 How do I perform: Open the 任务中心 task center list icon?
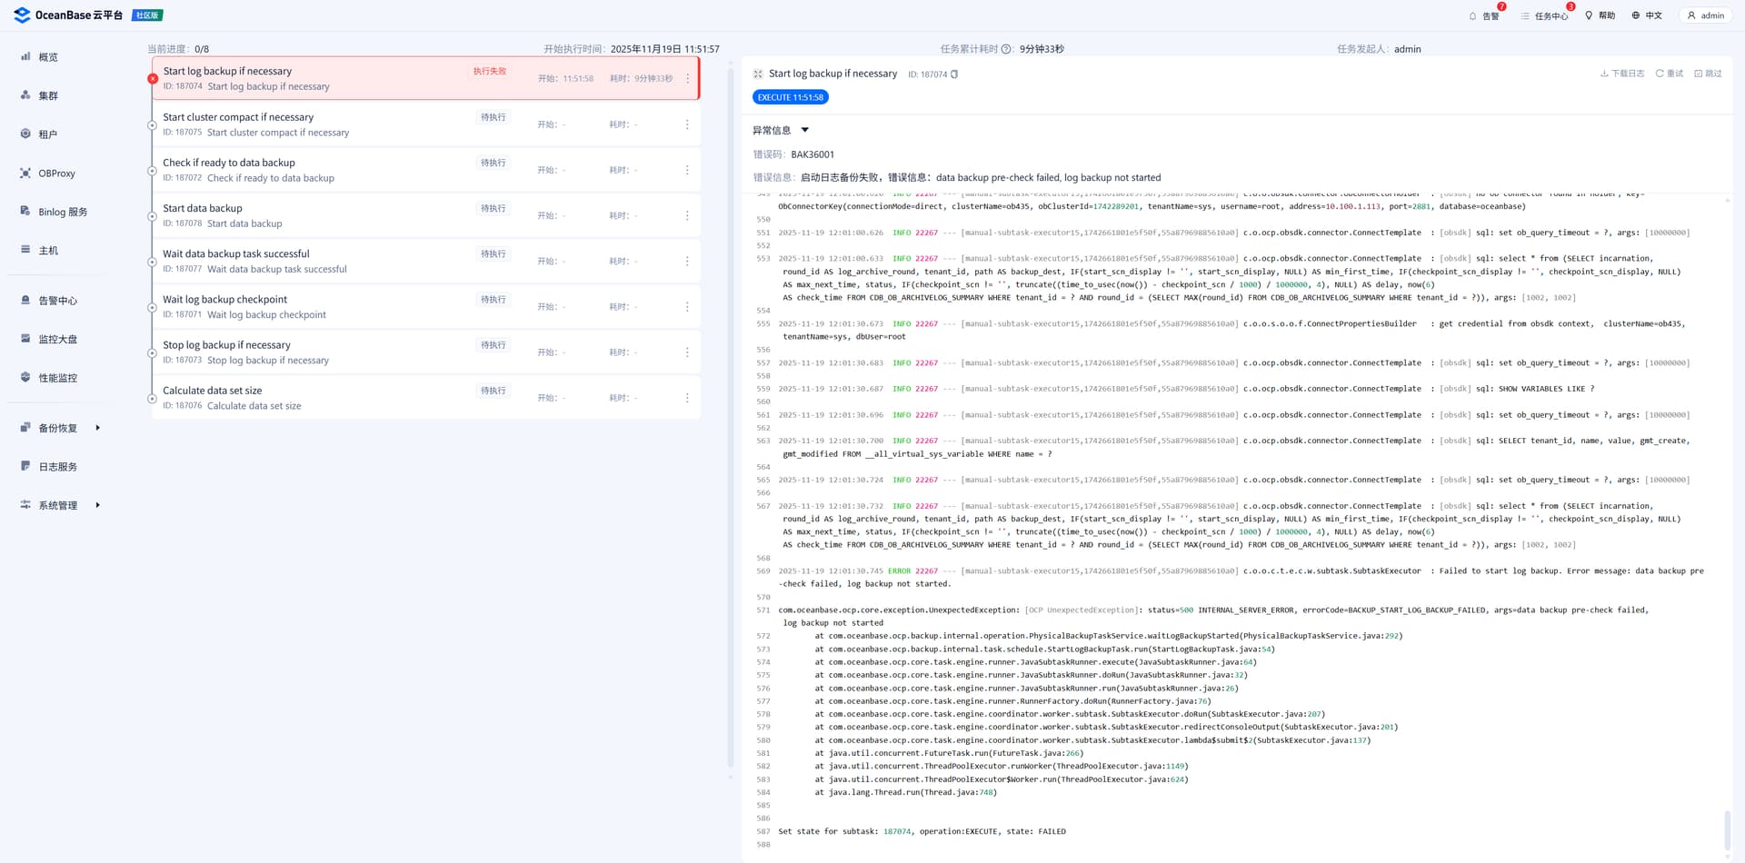pos(1525,15)
